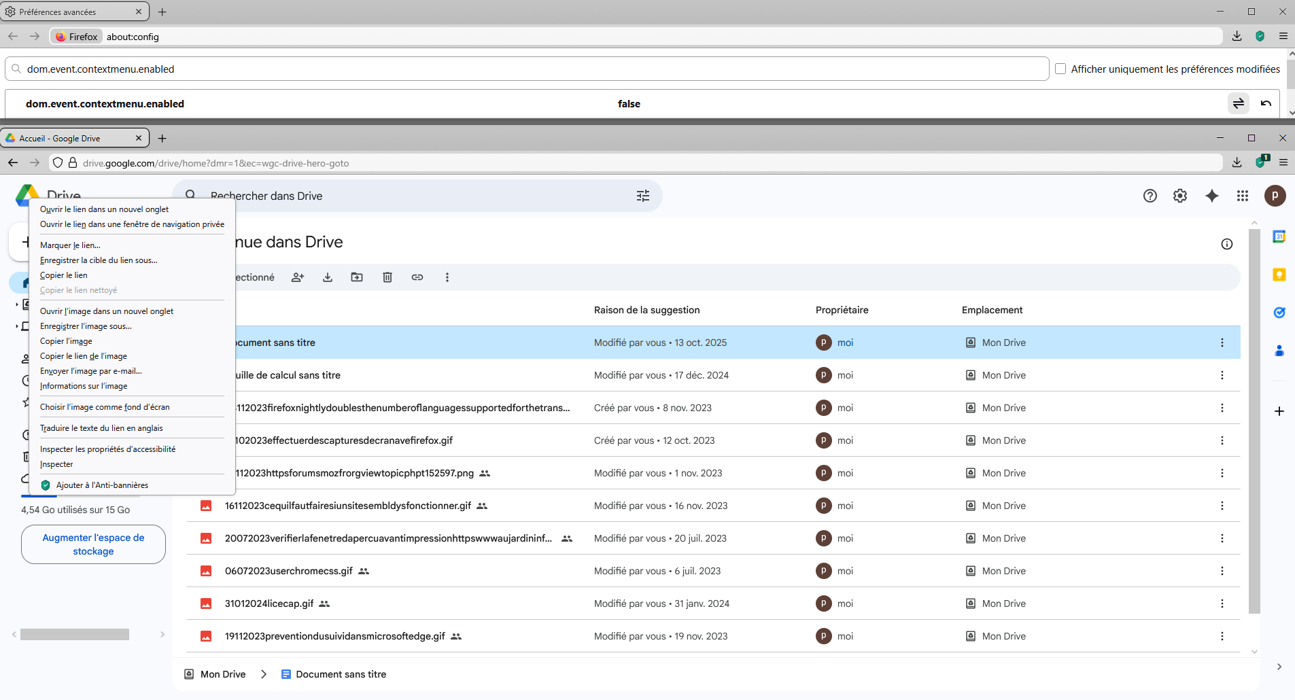The height and width of the screenshot is (700, 1295).
Task: Click the sidebar horizontal scrollbar thumb
Action: tap(75, 635)
